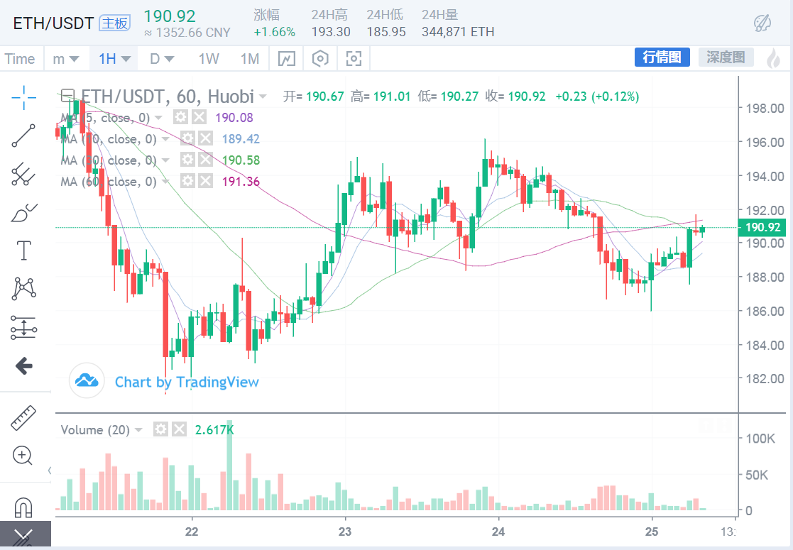Screen dimensions: 793x550
Task: Choose the pitchfork drawing tool
Action: tap(23, 174)
